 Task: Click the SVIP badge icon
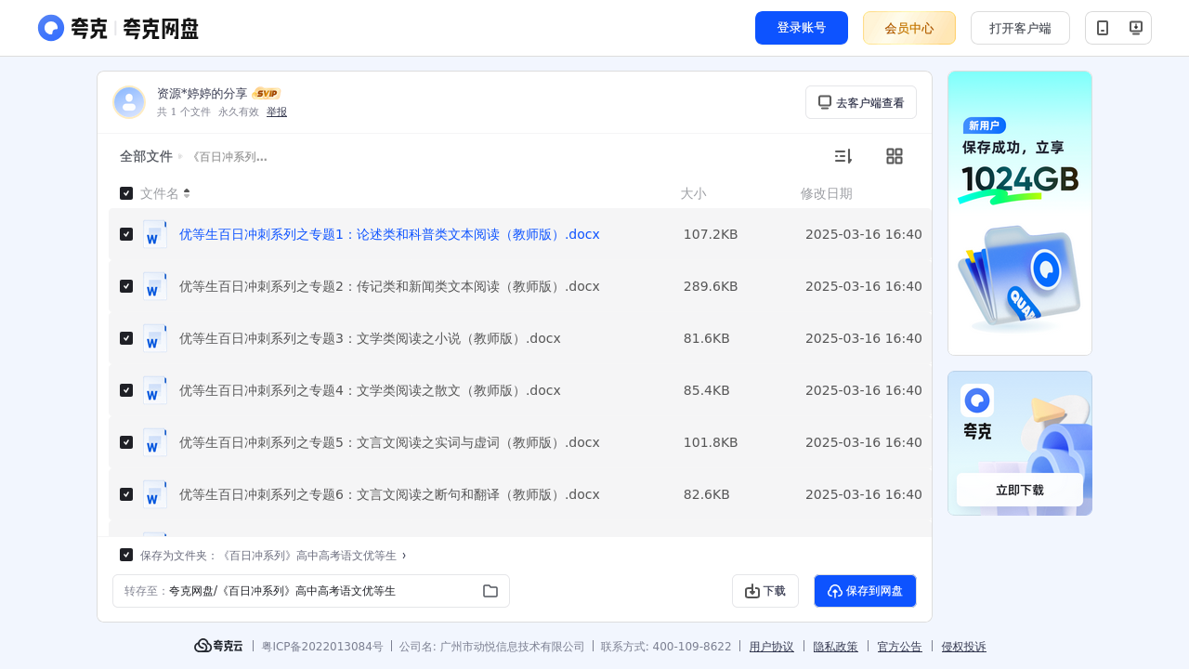pos(267,93)
